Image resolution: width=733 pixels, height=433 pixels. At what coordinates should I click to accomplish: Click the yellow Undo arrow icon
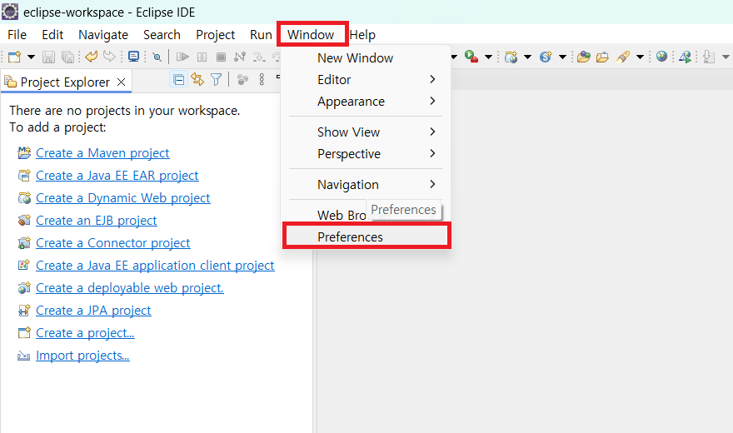(91, 57)
